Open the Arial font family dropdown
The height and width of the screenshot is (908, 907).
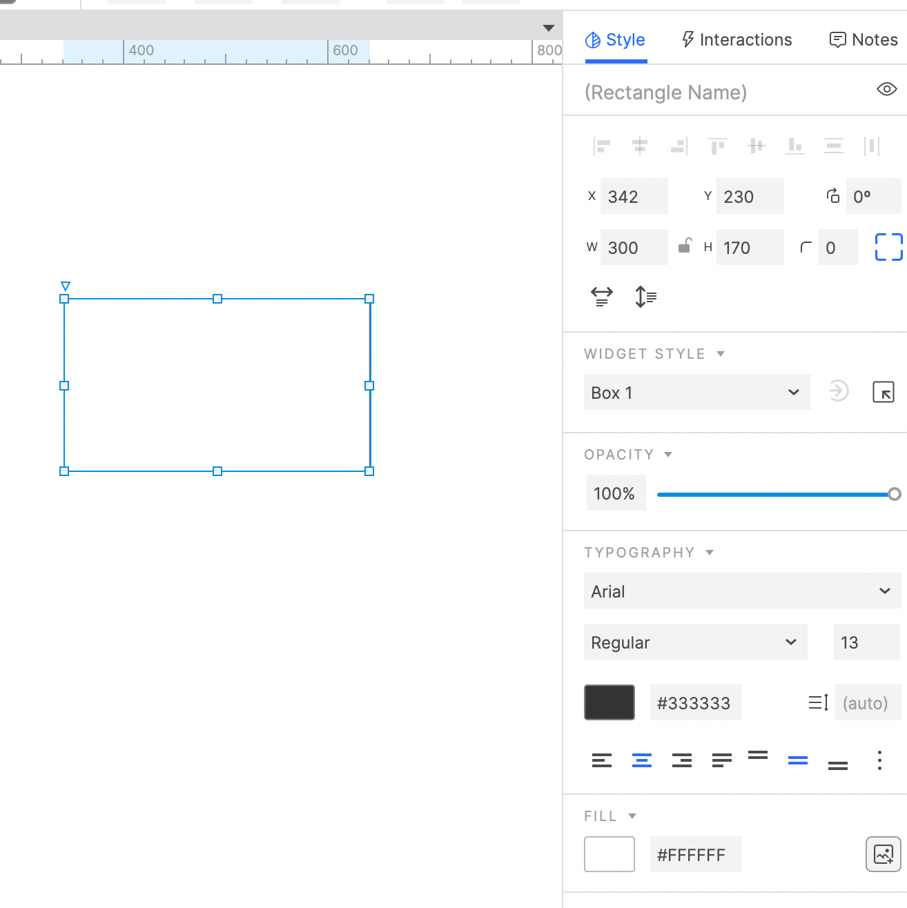[741, 591]
